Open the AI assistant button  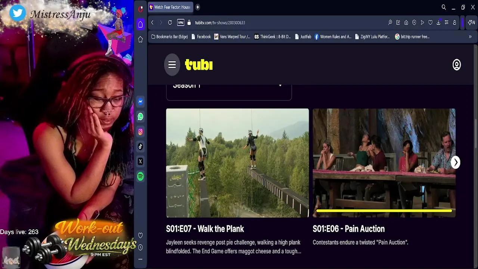(471, 22)
